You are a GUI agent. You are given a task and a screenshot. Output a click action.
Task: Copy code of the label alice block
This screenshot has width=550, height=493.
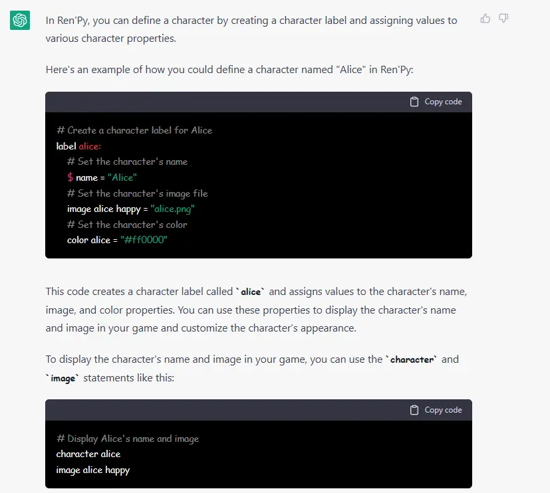point(436,102)
